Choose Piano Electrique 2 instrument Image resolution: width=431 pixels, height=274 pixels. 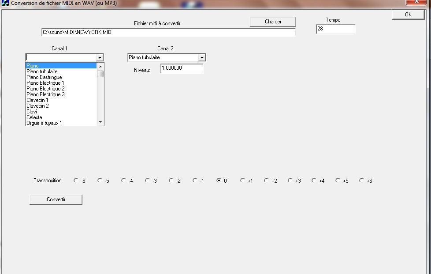click(61, 89)
